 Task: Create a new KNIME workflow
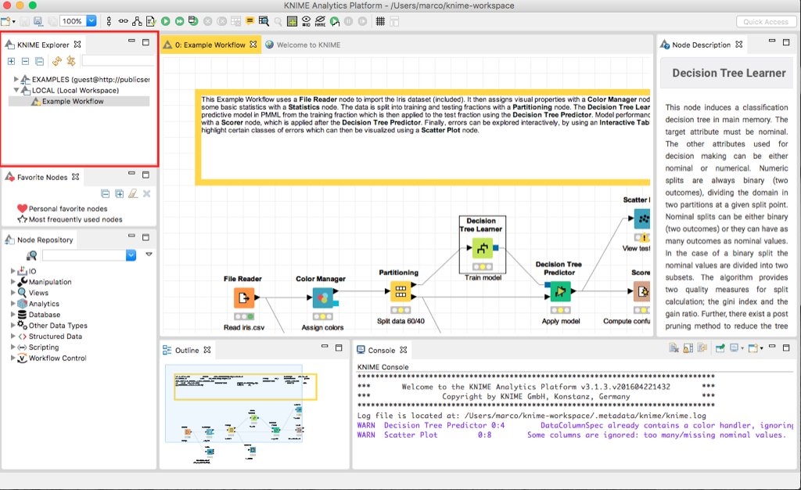tap(6, 21)
